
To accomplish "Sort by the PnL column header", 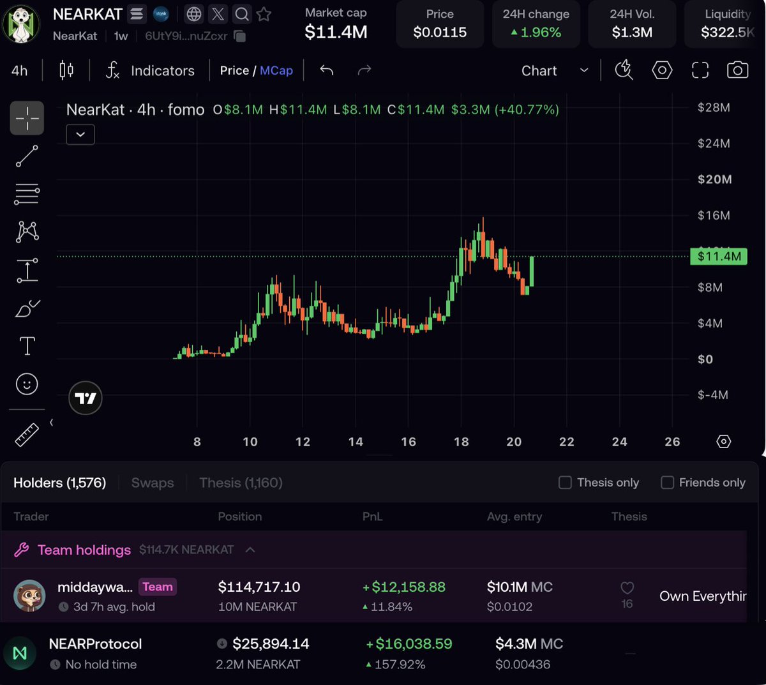I will point(373,516).
